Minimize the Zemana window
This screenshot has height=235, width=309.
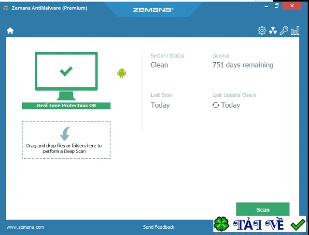[x=266, y=6]
